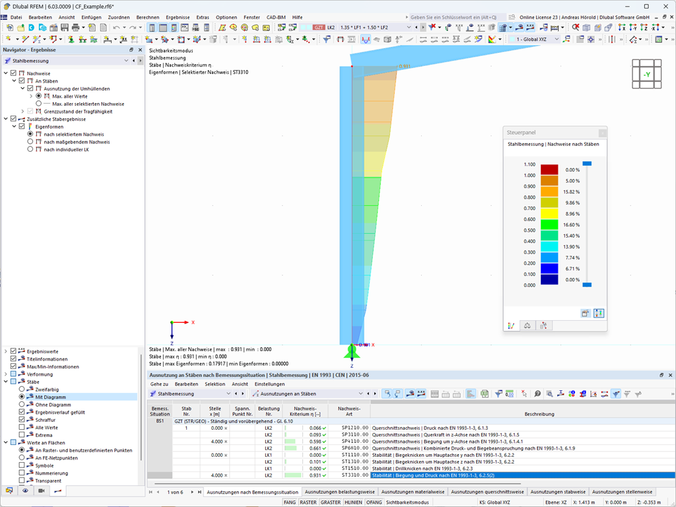Toggle Ausnutzung der Umhüllenden checkbox
Image resolution: width=676 pixels, height=507 pixels.
tap(30, 88)
